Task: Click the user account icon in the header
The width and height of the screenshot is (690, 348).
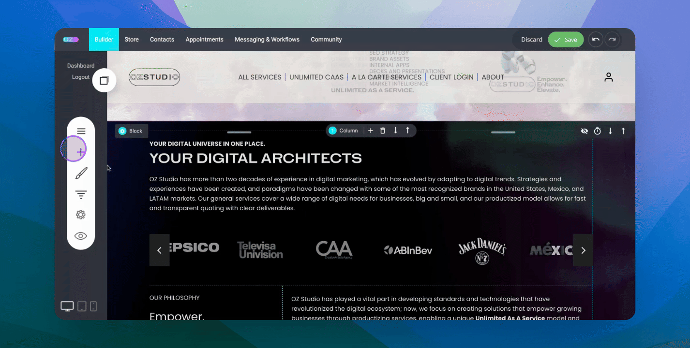Action: coord(609,77)
